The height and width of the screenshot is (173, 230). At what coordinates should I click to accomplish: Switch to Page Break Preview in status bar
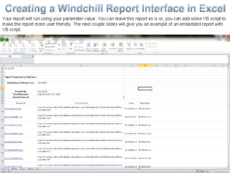click(x=203, y=171)
